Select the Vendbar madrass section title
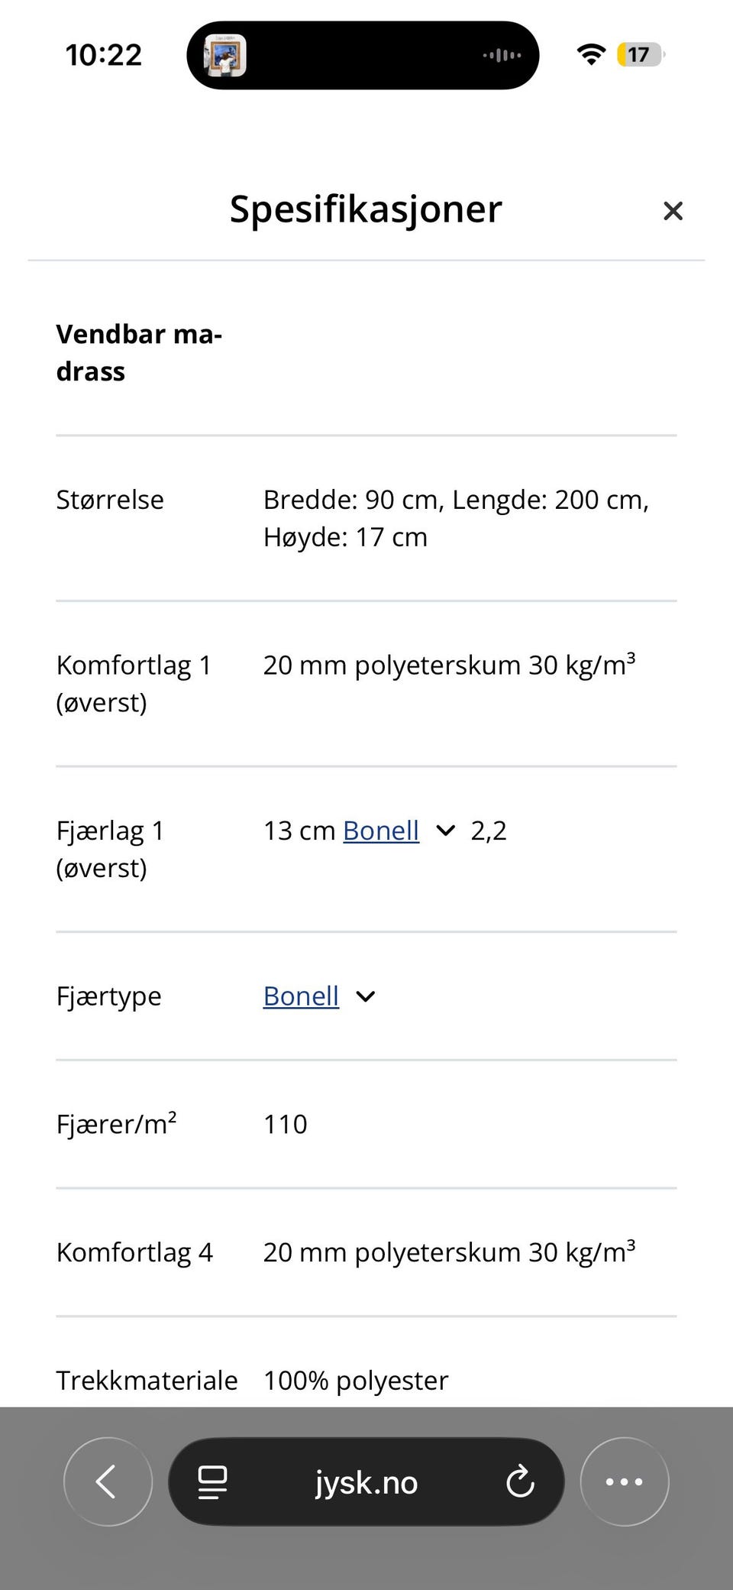733x1590 pixels. pos(139,353)
